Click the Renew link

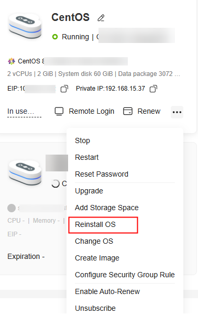pyautogui.click(x=149, y=111)
